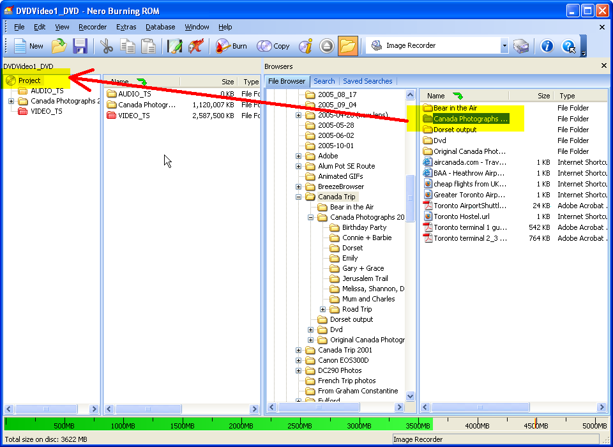Sort the file list by Size column
The image size is (613, 447).
543,96
